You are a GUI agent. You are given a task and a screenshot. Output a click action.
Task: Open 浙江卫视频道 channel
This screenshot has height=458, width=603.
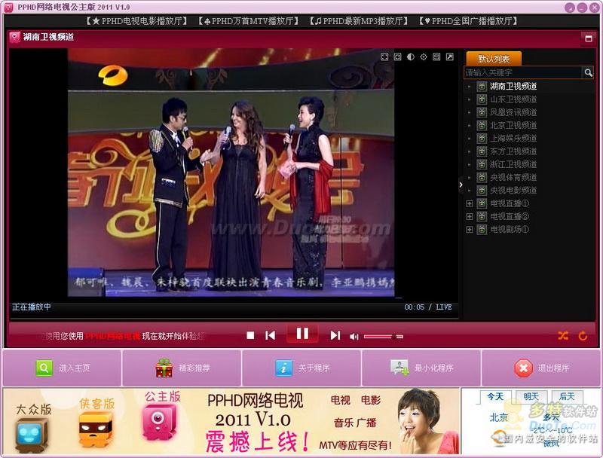click(x=514, y=164)
